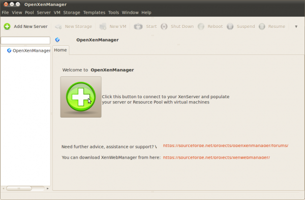
Task: Maximize the OpenXenManager window
Action: click(18, 4)
